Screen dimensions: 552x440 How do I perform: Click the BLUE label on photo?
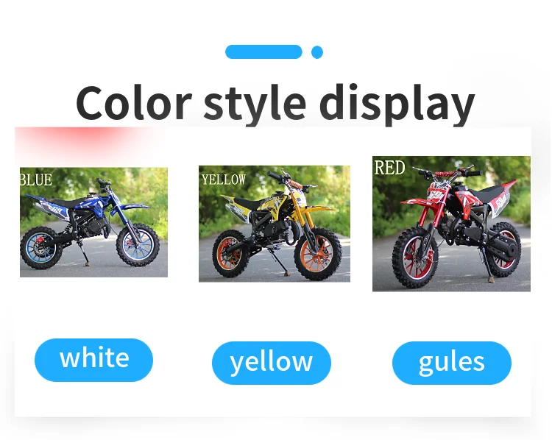pos(36,180)
